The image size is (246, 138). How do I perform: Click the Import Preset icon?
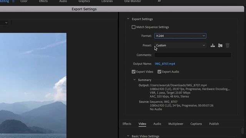220,45
